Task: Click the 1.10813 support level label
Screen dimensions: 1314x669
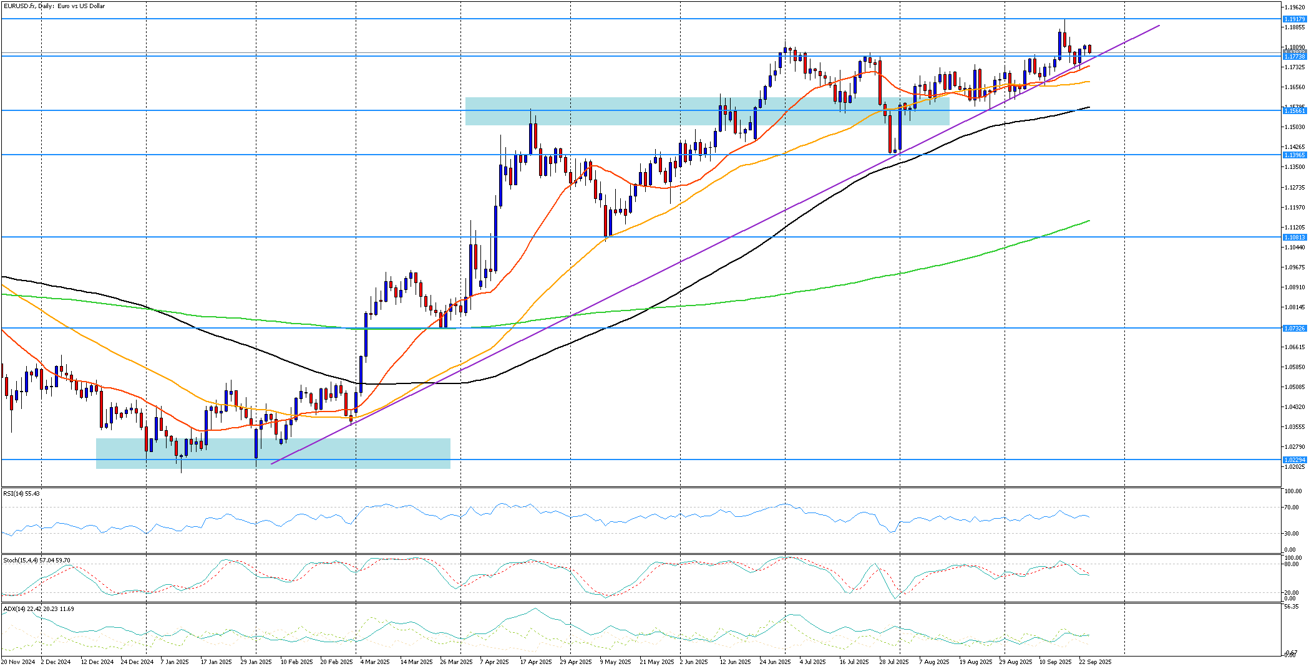Action: [x=1294, y=237]
